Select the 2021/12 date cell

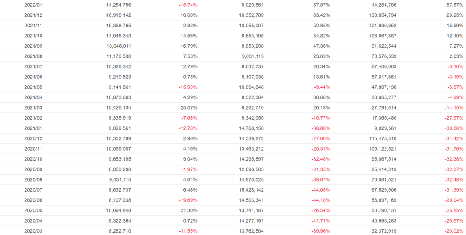coord(33,15)
